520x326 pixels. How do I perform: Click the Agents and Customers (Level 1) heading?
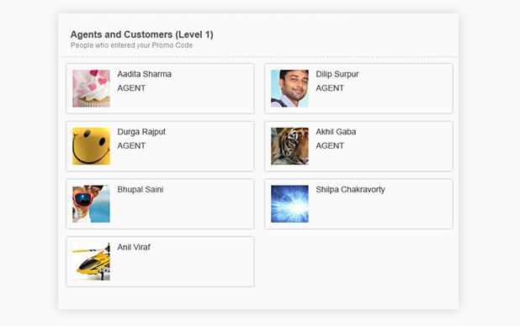coord(141,34)
